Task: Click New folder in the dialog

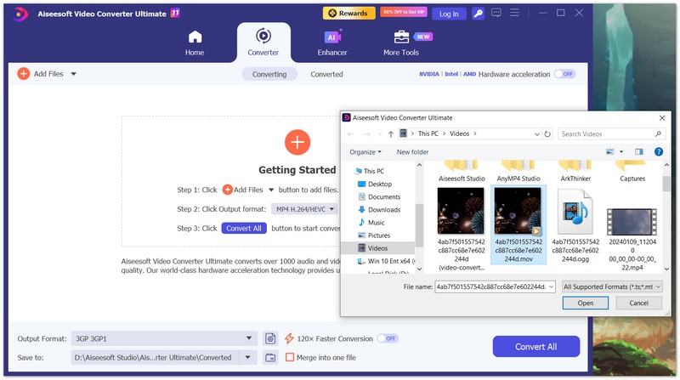Action: 412,152
